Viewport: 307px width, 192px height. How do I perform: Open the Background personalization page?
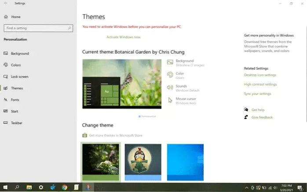click(x=20, y=53)
